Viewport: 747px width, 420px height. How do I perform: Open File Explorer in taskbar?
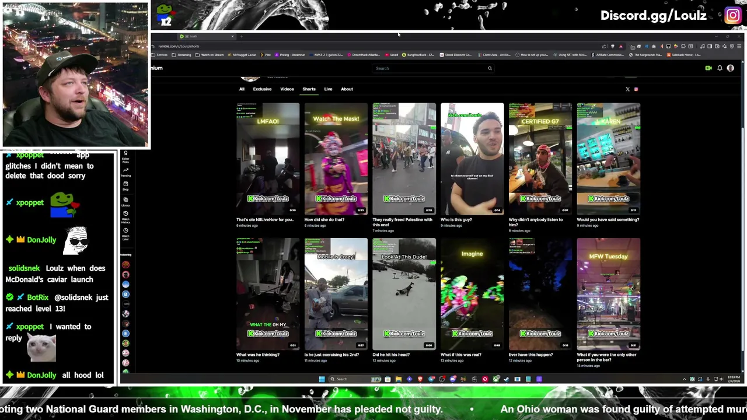click(398, 379)
